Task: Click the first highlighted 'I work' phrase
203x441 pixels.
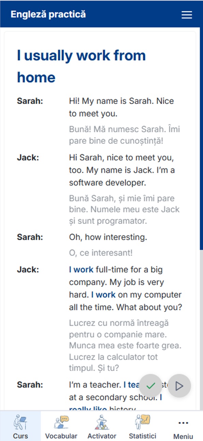Action: coord(81,270)
